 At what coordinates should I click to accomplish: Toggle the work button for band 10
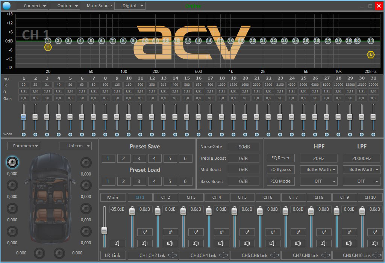pos(129,135)
